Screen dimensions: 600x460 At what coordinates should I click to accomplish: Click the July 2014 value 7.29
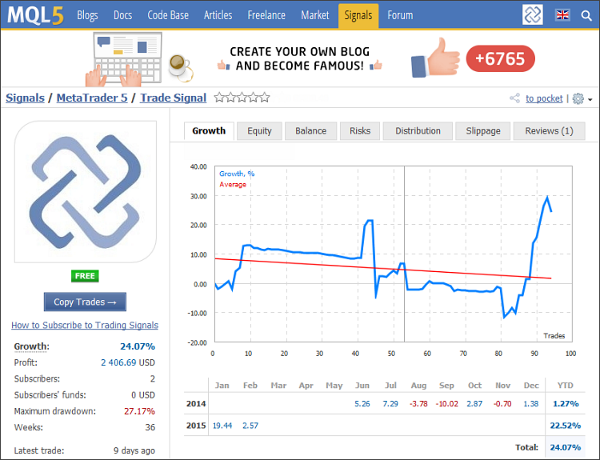[390, 404]
